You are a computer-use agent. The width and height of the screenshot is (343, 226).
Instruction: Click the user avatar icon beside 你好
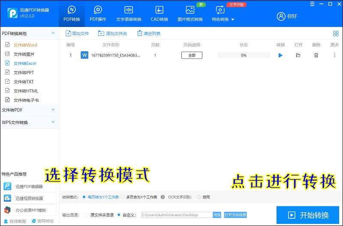point(281,16)
